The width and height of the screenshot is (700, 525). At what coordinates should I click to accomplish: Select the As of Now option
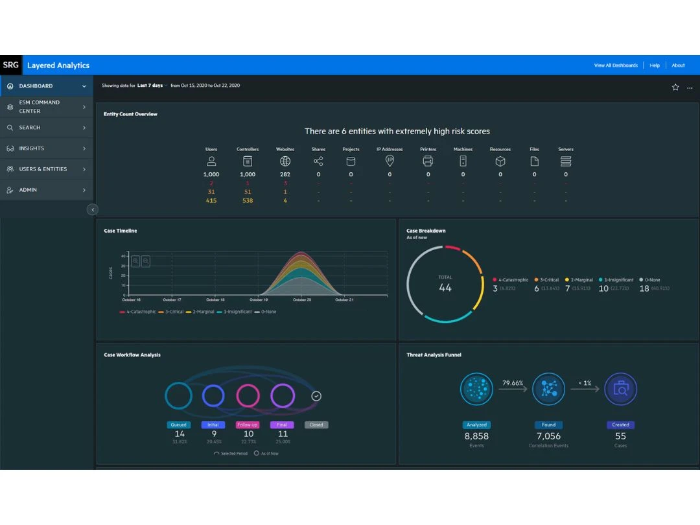click(x=257, y=454)
